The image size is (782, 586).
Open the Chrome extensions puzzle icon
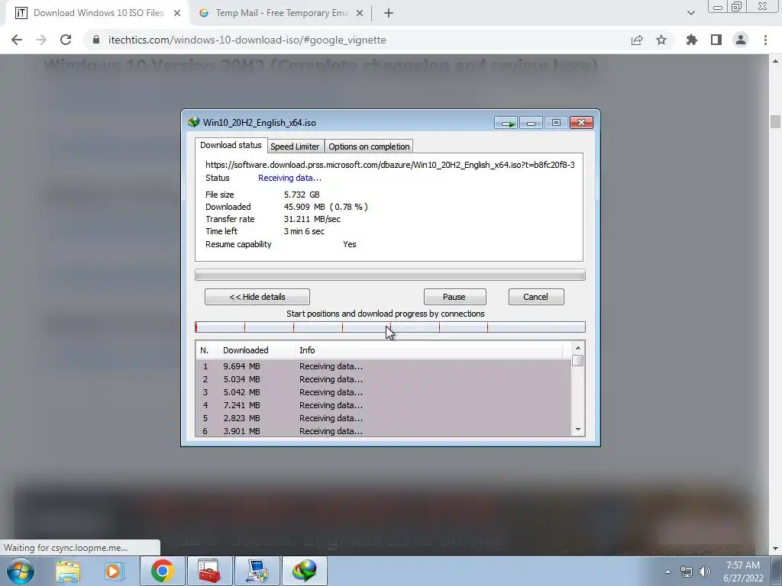pyautogui.click(x=692, y=40)
